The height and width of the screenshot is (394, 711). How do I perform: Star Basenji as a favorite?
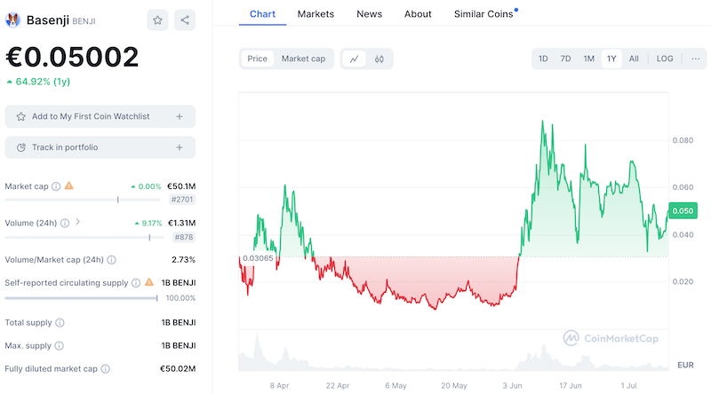157,20
